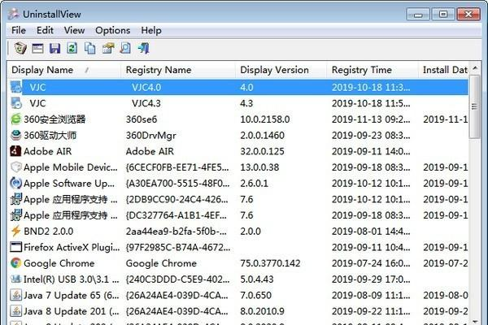Sort by the Display Version column header
This screenshot has height=325, width=488.
click(281, 70)
